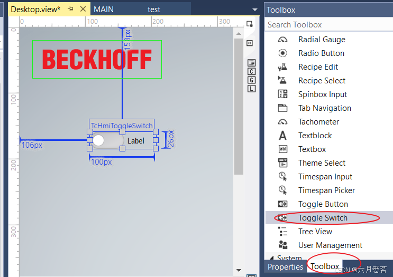Select Toggle Button text in Toolbox
This screenshot has height=277, width=393.
coord(323,204)
